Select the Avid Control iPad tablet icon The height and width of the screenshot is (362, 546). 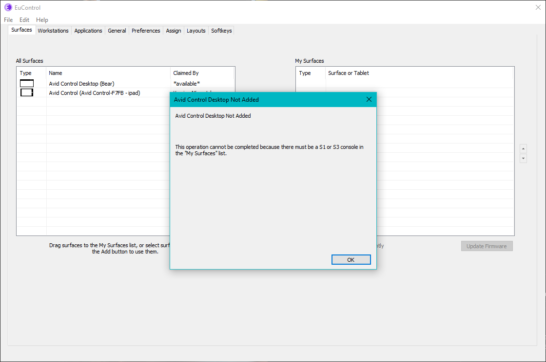pos(27,92)
